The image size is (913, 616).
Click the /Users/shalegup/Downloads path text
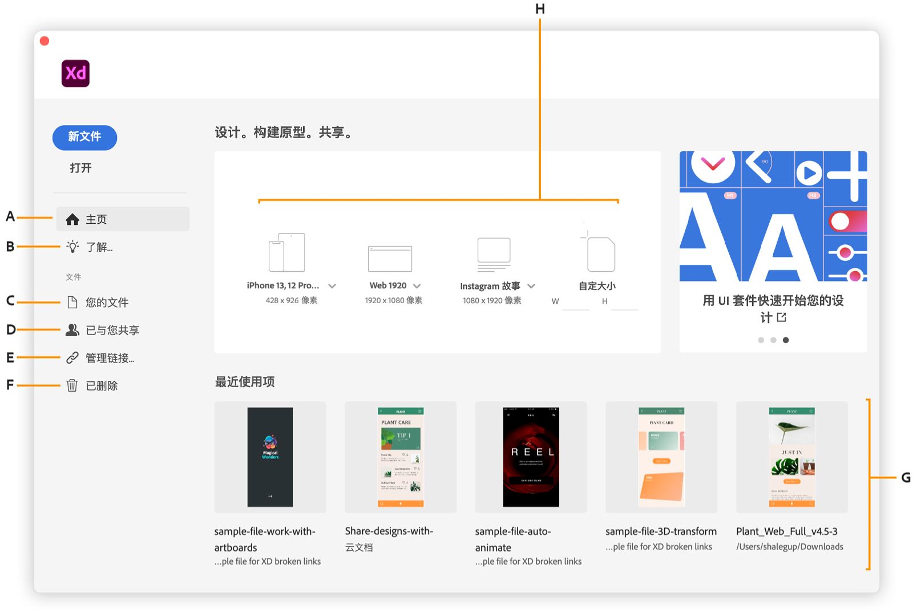tap(790, 547)
